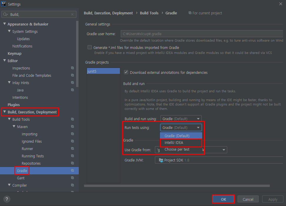Click the Apply button
This screenshot has height=206, width=286.
click(x=273, y=199)
